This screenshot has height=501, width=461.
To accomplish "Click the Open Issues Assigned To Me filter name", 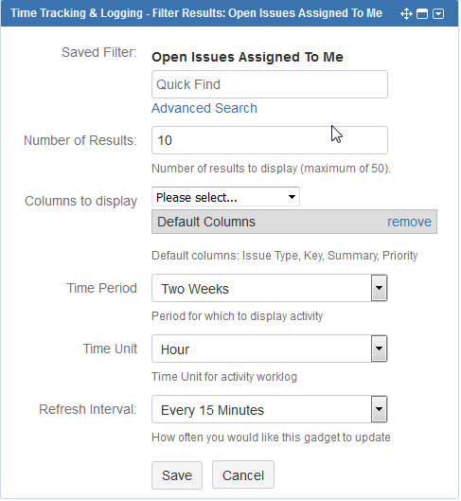I will pos(248,58).
